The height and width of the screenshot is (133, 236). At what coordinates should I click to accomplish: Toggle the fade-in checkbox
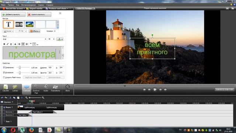coord(4,68)
